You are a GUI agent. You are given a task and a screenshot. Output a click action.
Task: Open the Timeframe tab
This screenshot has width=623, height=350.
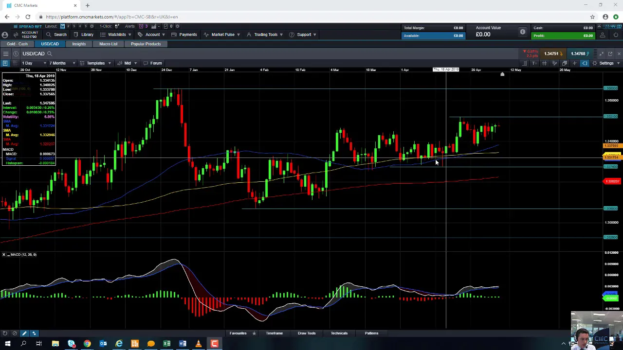[274, 333]
